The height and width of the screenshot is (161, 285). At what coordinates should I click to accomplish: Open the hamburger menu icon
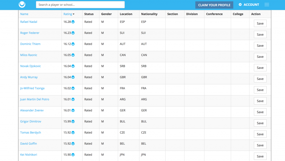[x=267, y=4]
